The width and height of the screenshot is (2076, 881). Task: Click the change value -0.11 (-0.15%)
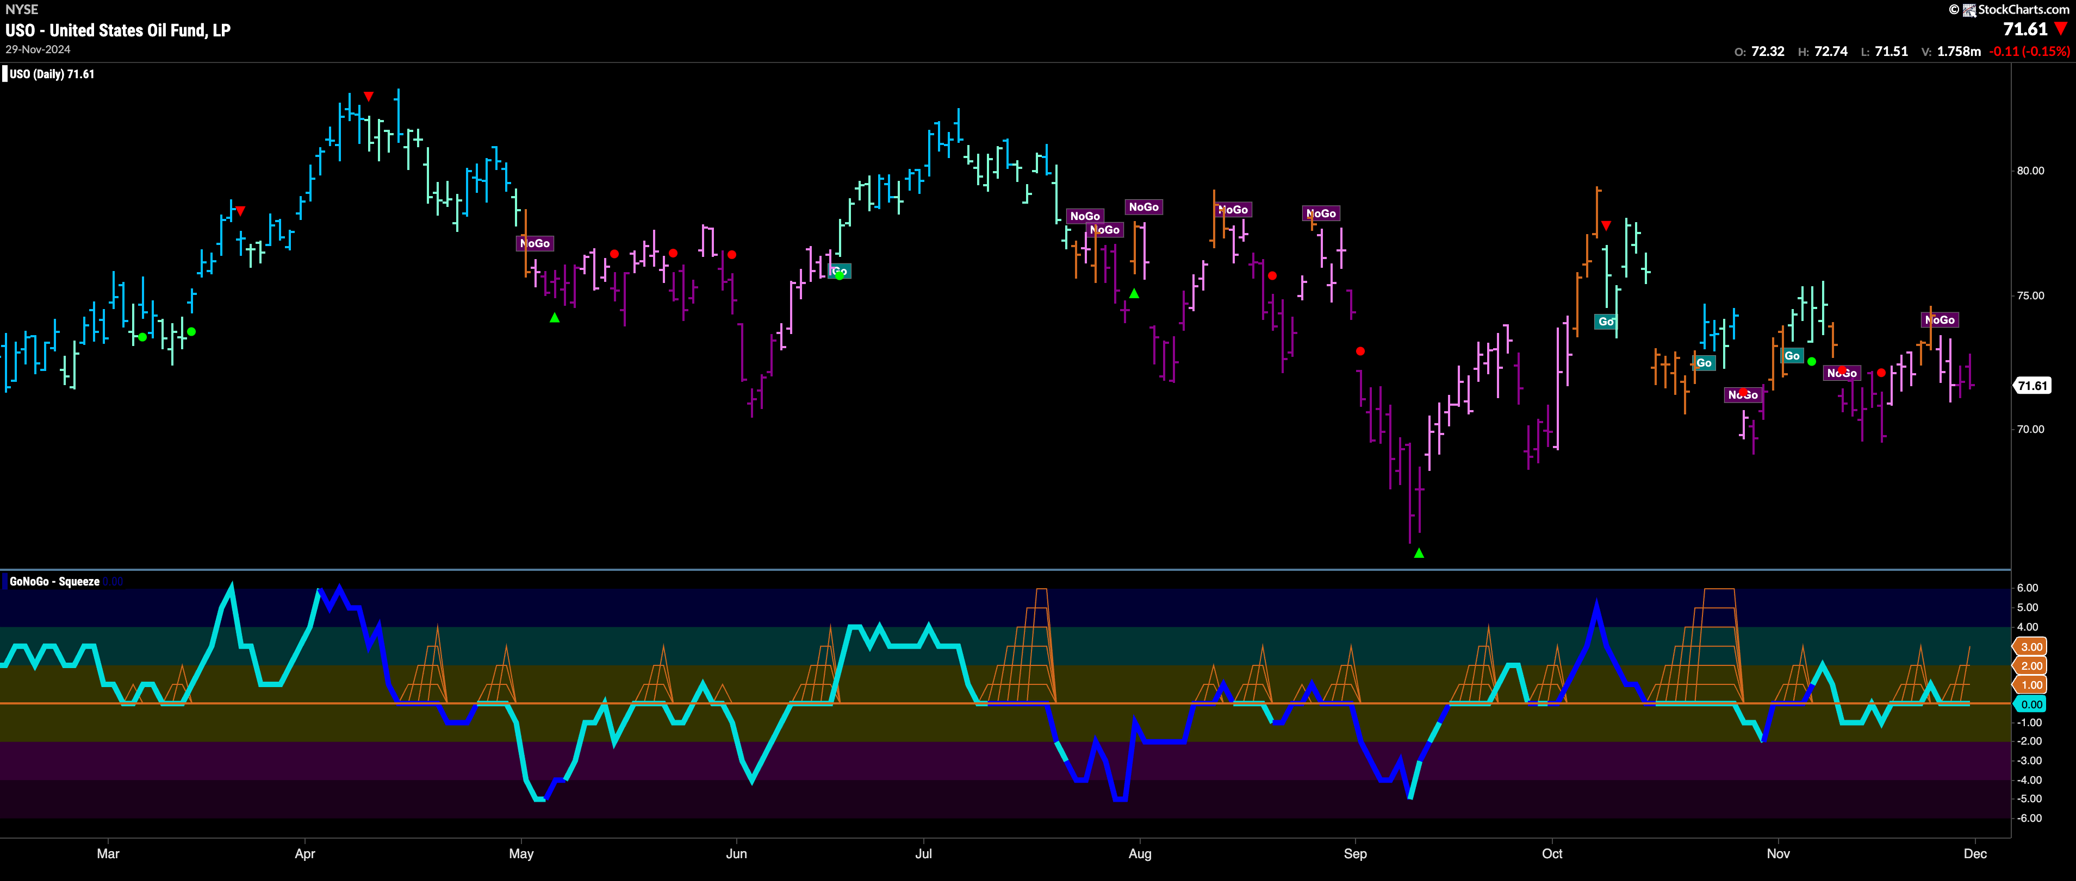(2029, 52)
